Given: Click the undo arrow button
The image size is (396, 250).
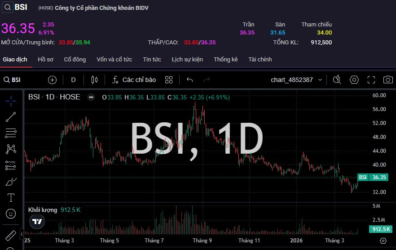Looking at the screenshot, I should coord(189,80).
